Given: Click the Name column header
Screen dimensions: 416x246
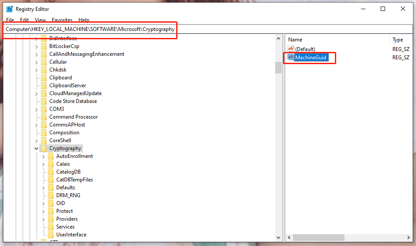Looking at the screenshot, I should coord(295,40).
